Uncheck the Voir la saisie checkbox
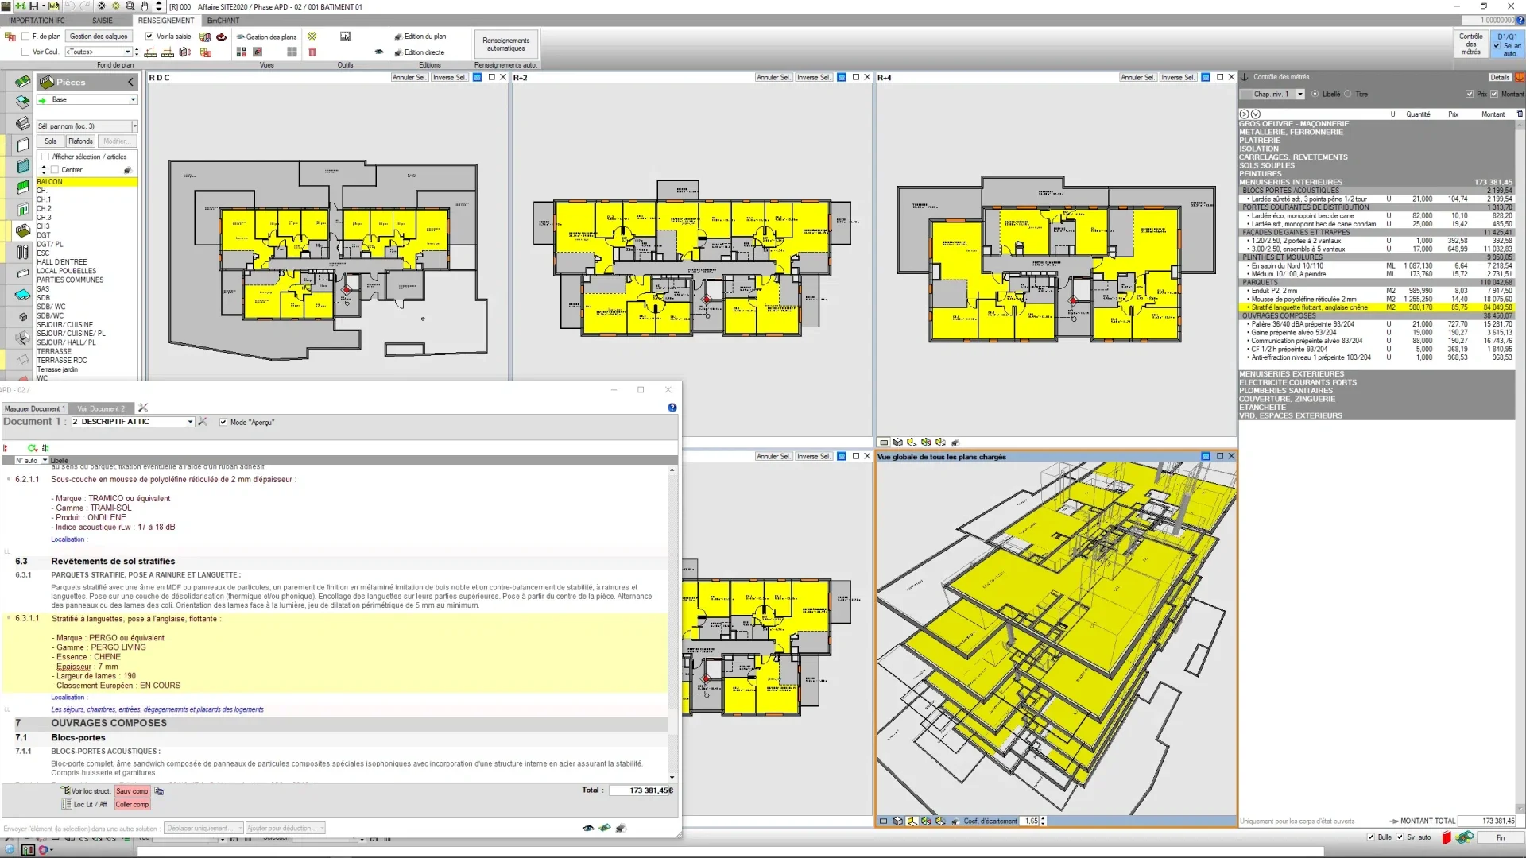The height and width of the screenshot is (858, 1526). pyautogui.click(x=149, y=37)
